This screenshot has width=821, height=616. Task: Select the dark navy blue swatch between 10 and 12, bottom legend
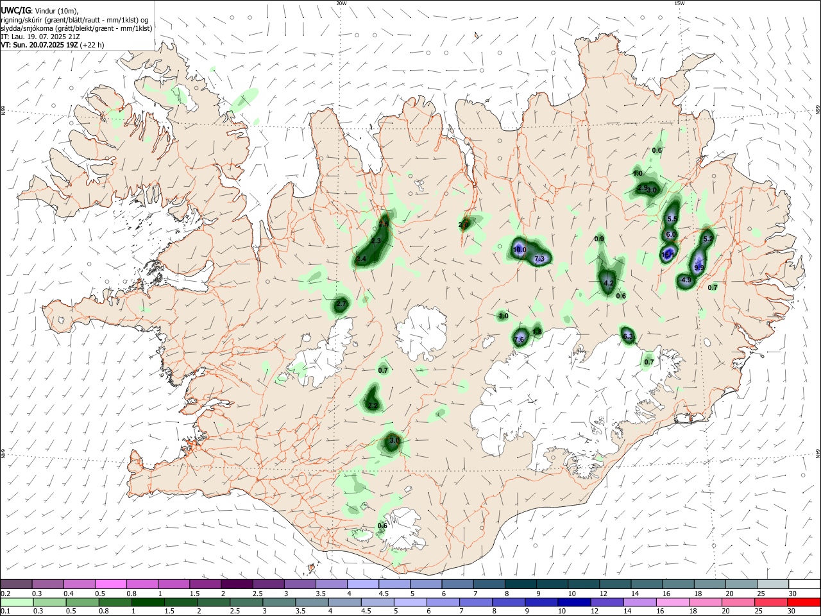573,603
